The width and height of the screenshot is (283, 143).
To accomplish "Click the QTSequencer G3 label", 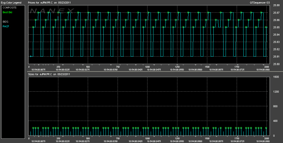I will coord(260,2).
